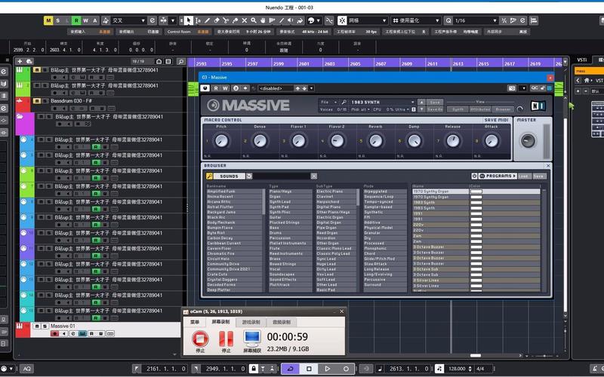Viewport: 604px width, 377px height.
Task: Adjust the Massive Master volume knob
Action: tap(528, 141)
